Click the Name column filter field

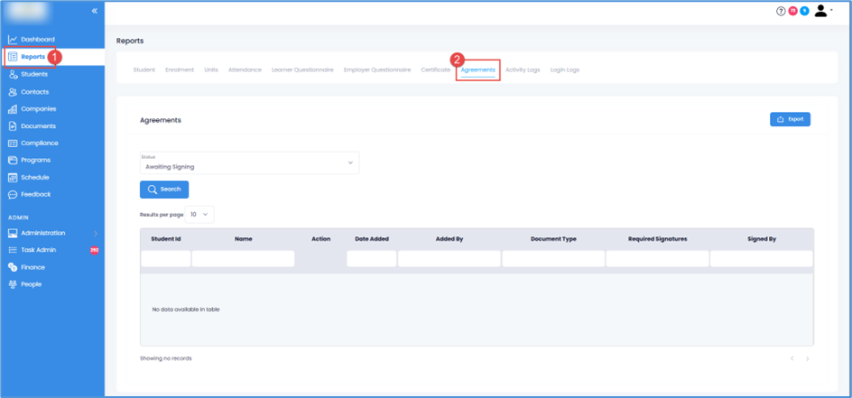[243, 259]
